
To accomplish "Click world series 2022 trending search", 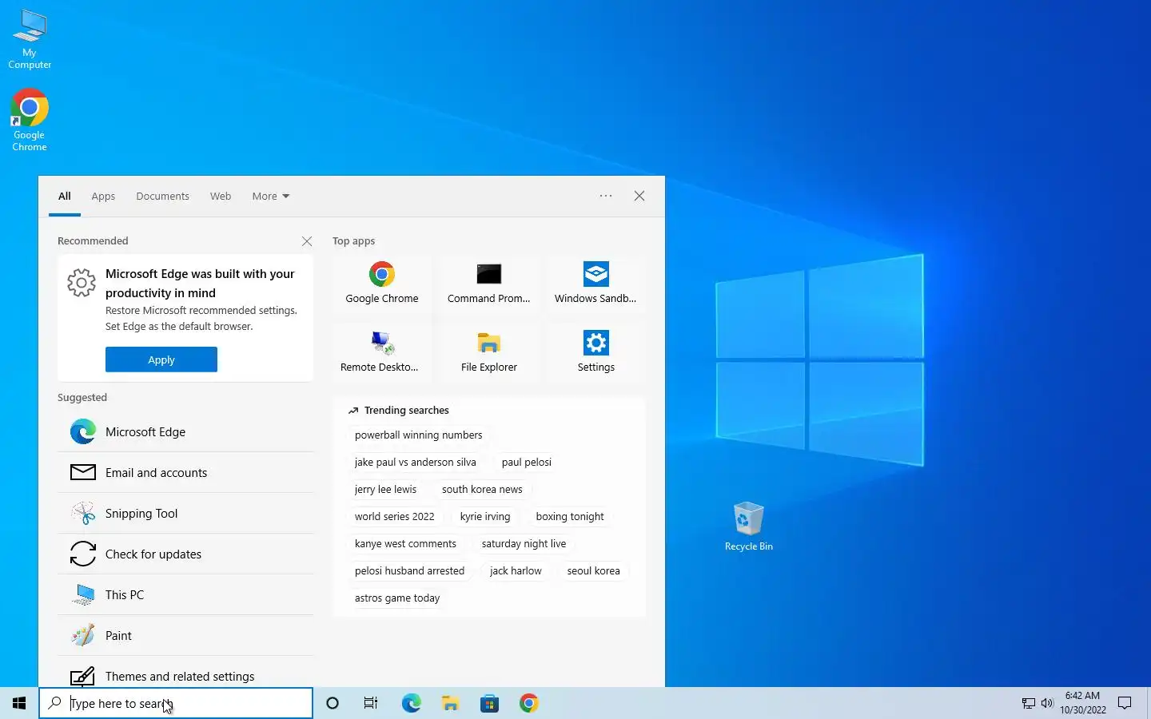I will pyautogui.click(x=395, y=516).
